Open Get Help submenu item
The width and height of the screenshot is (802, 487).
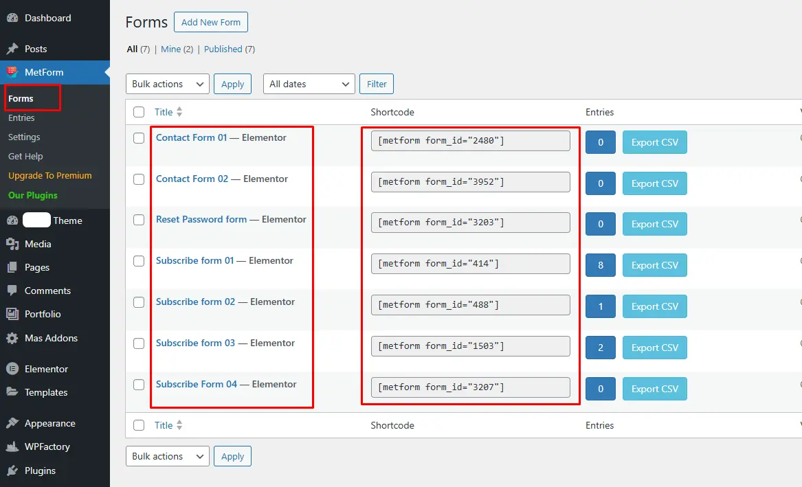click(25, 157)
